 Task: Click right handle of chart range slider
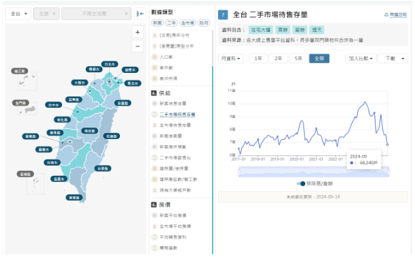tap(389, 172)
